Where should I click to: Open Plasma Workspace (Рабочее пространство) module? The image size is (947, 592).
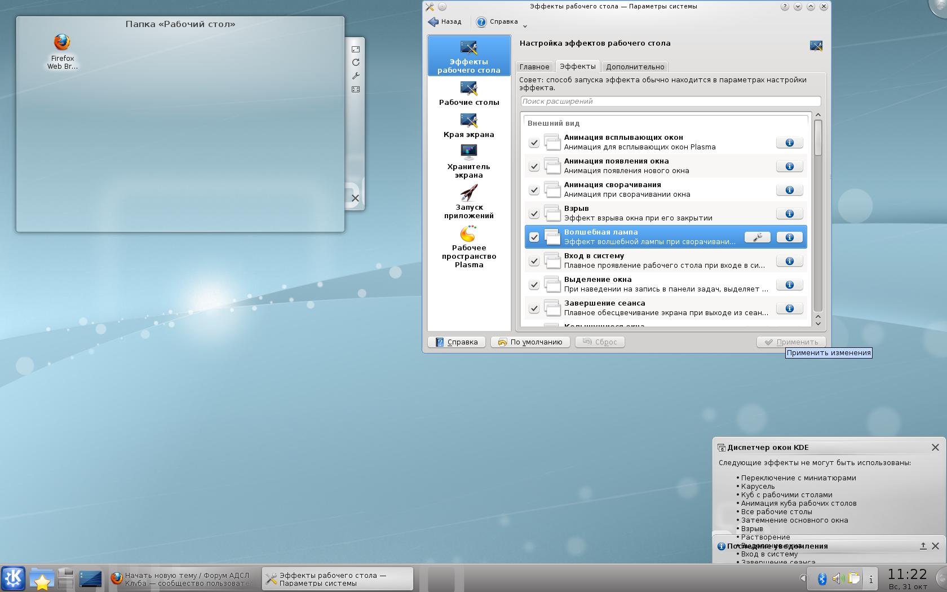[x=469, y=247]
